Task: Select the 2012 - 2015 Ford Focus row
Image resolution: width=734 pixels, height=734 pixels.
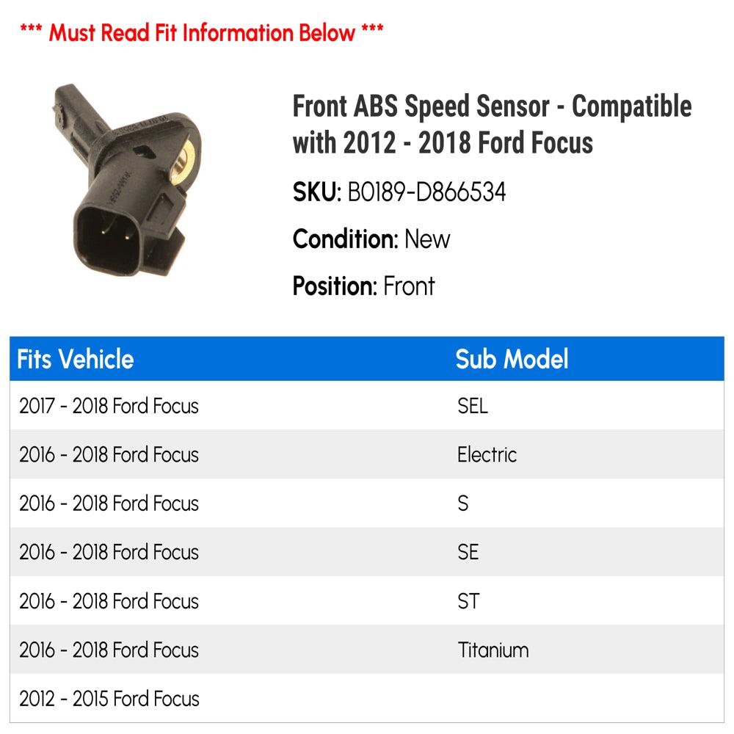Action: pyautogui.click(x=109, y=698)
